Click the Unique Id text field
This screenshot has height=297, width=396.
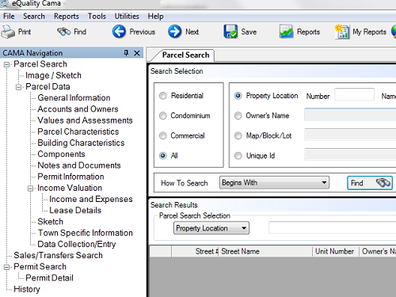350,154
